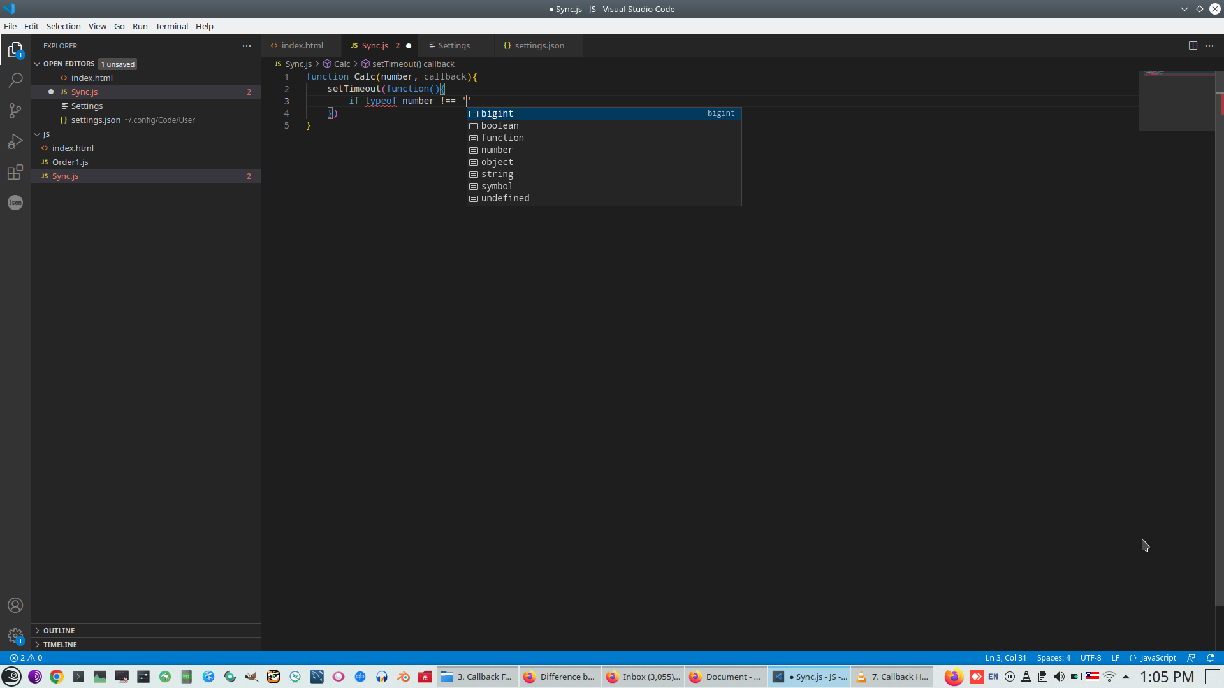The height and width of the screenshot is (688, 1224).
Task: Switch to the settings.json tab
Action: (539, 46)
